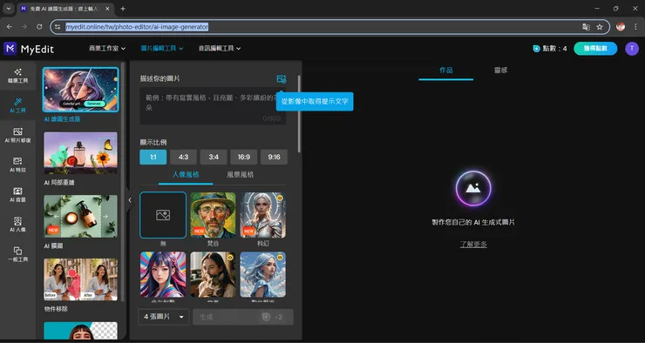Switch to the 人像風格 tab
This screenshot has width=645, height=343.
click(x=186, y=175)
